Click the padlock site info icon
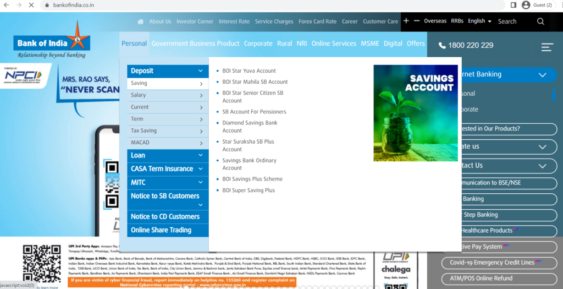Viewport: 563px width, 289px height. (x=47, y=5)
